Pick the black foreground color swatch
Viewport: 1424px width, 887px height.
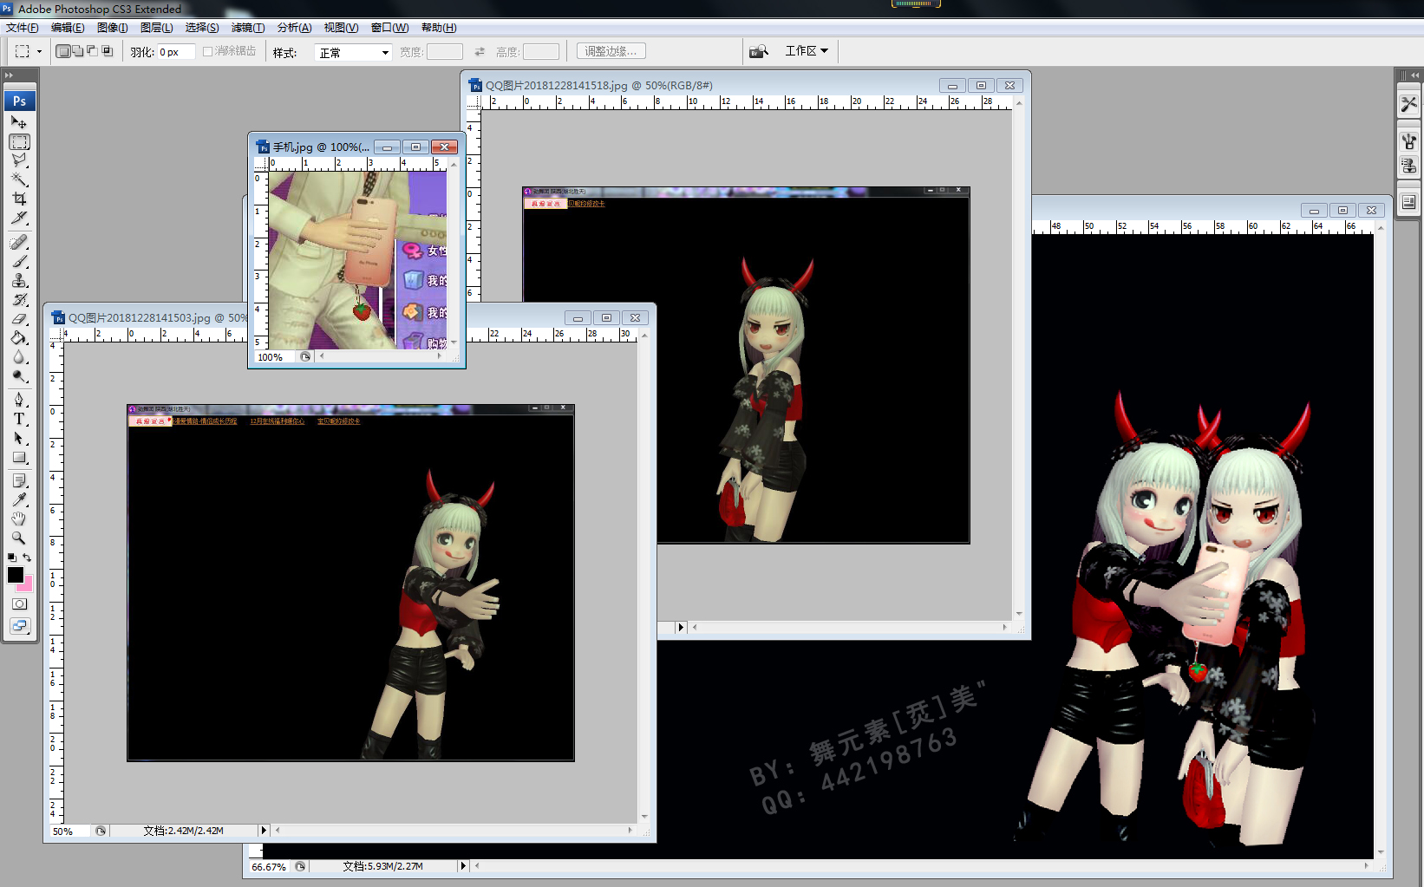coord(14,573)
